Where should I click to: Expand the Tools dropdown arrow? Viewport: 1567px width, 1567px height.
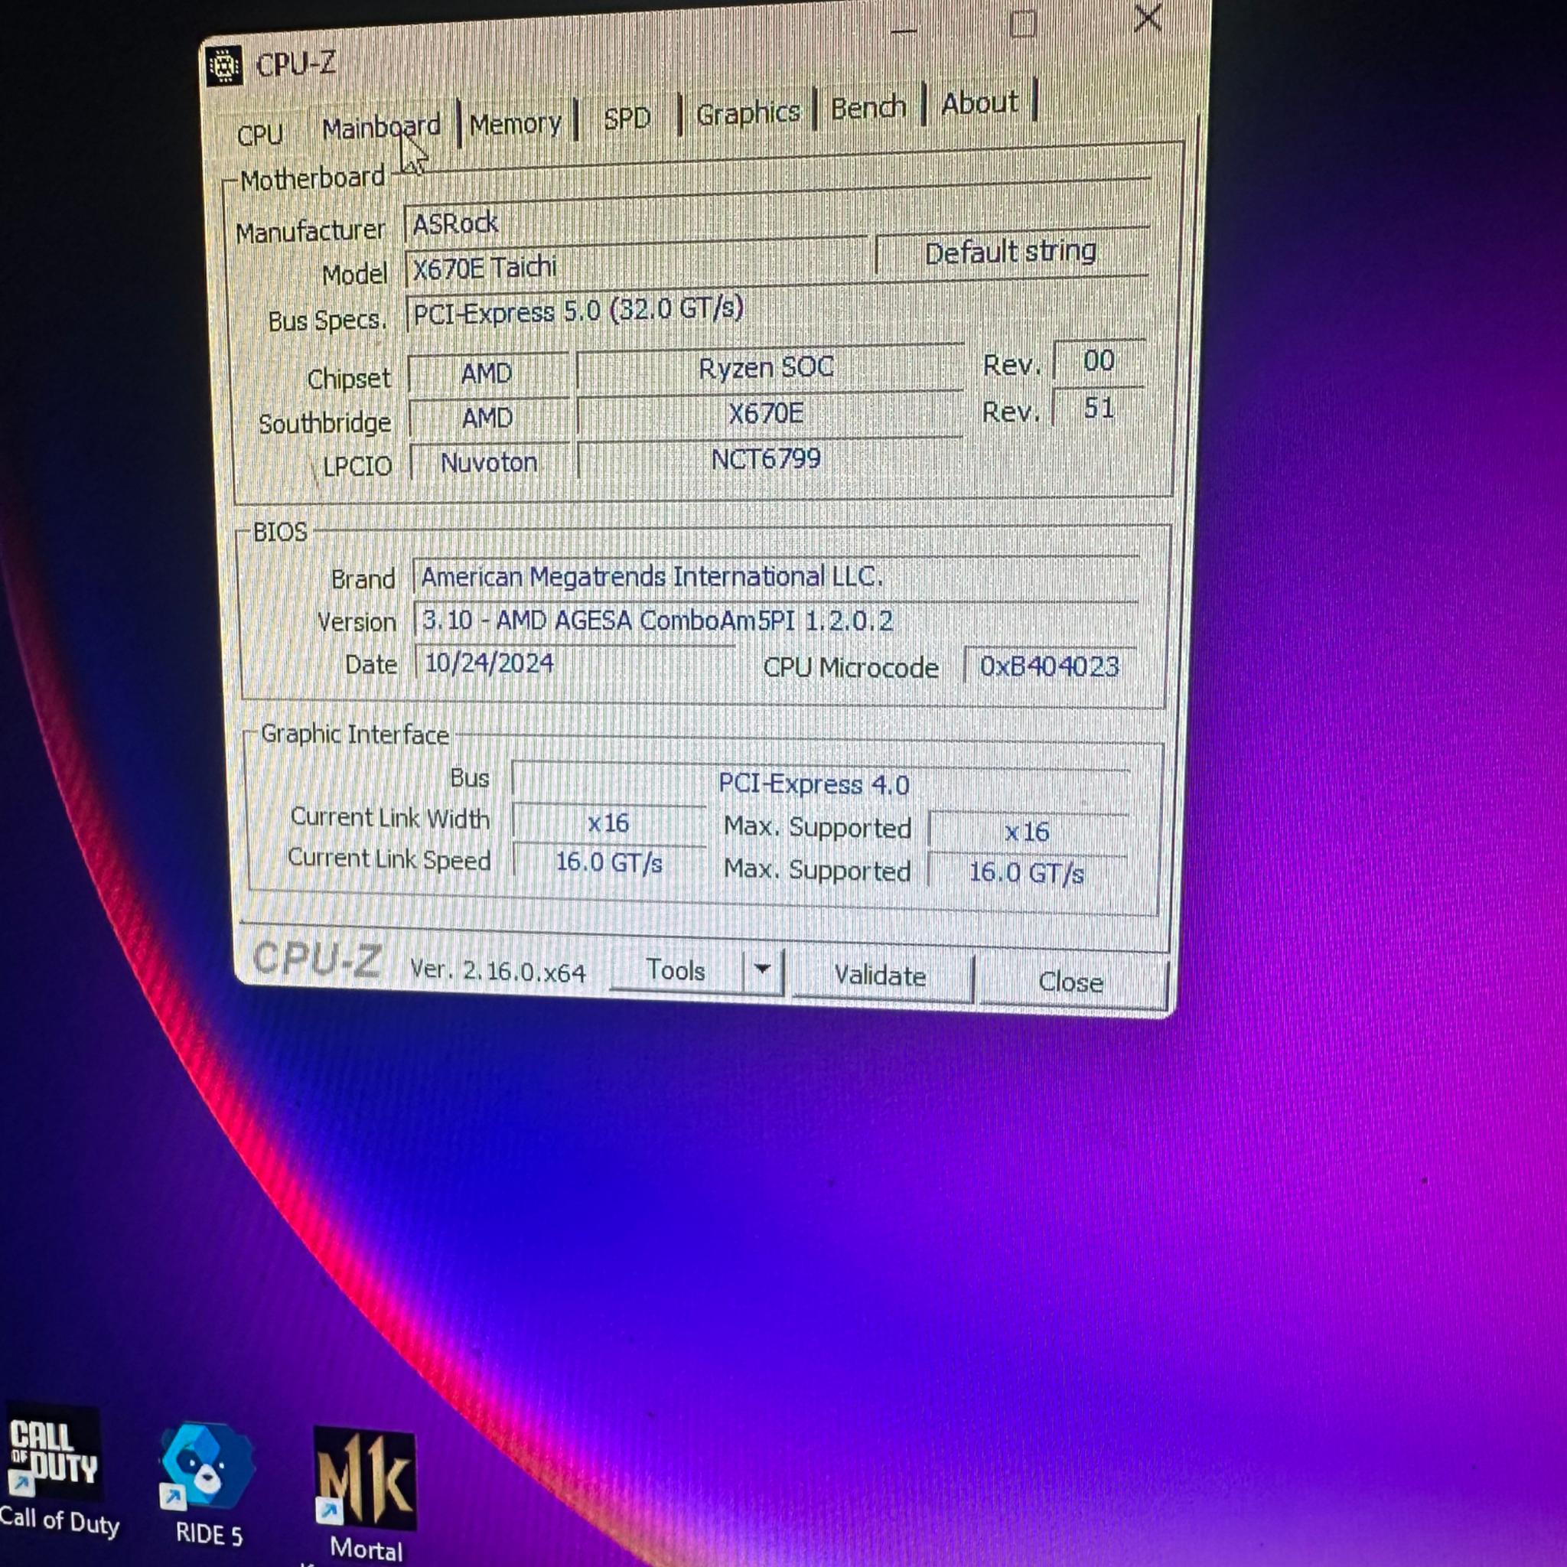762,969
